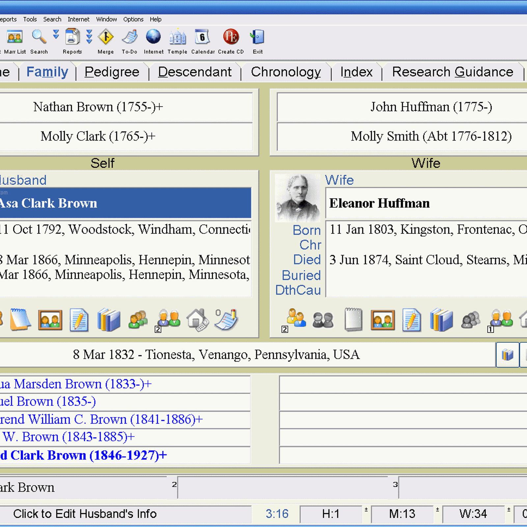Open the Options menu

133,19
